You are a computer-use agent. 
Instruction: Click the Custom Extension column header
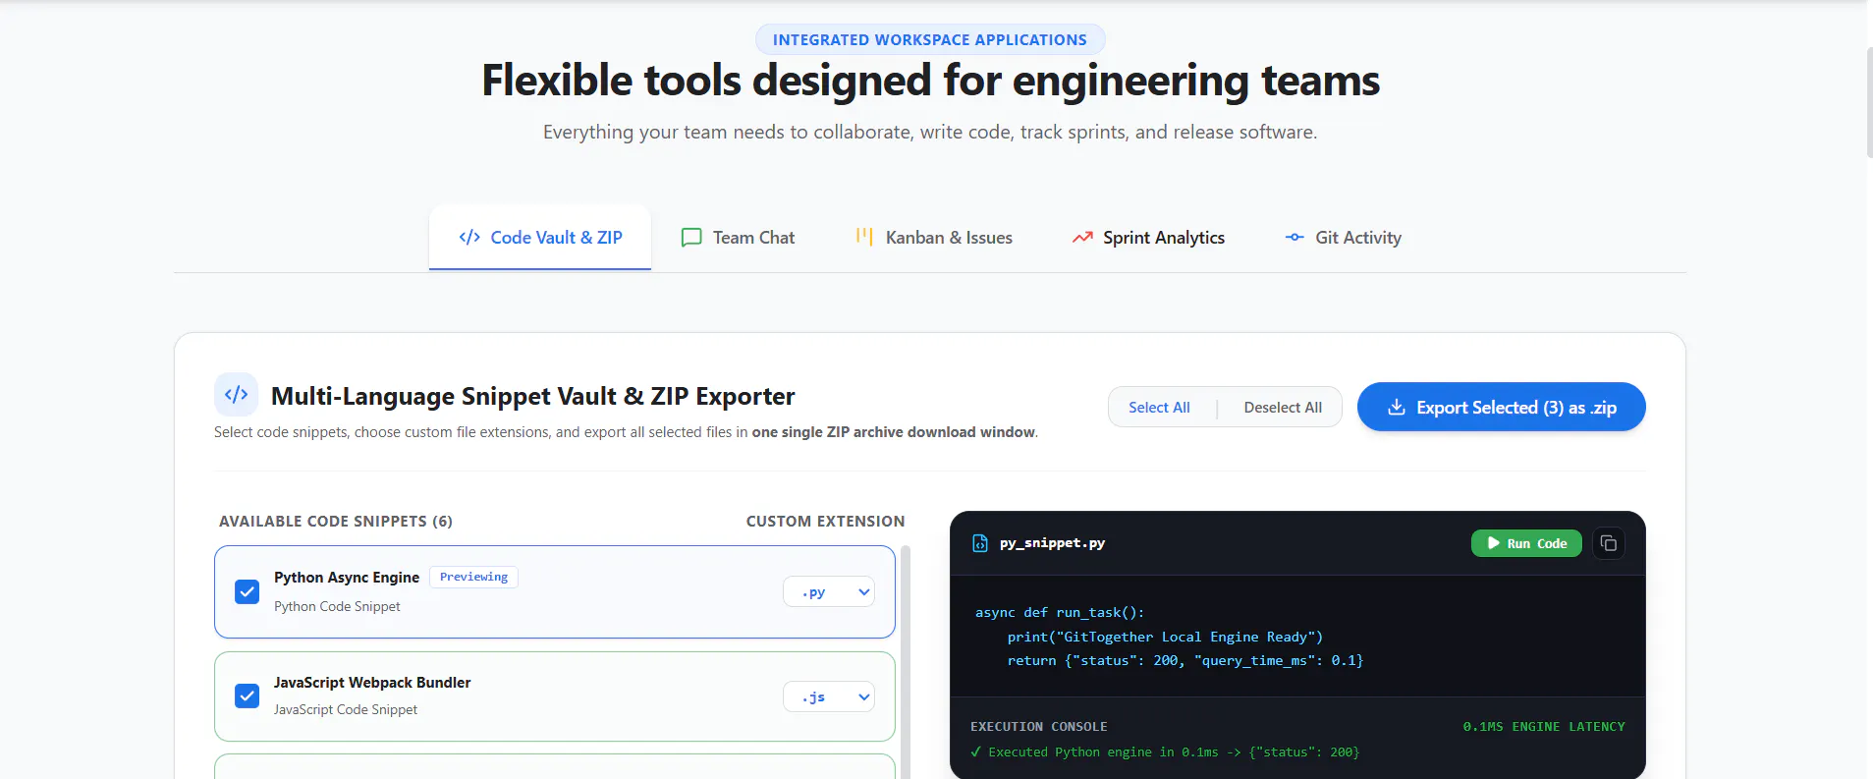coord(825,521)
